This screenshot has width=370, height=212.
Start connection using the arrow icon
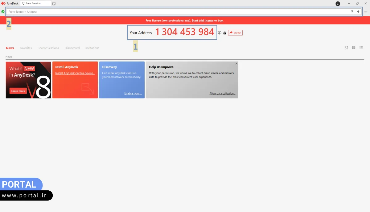359,11
